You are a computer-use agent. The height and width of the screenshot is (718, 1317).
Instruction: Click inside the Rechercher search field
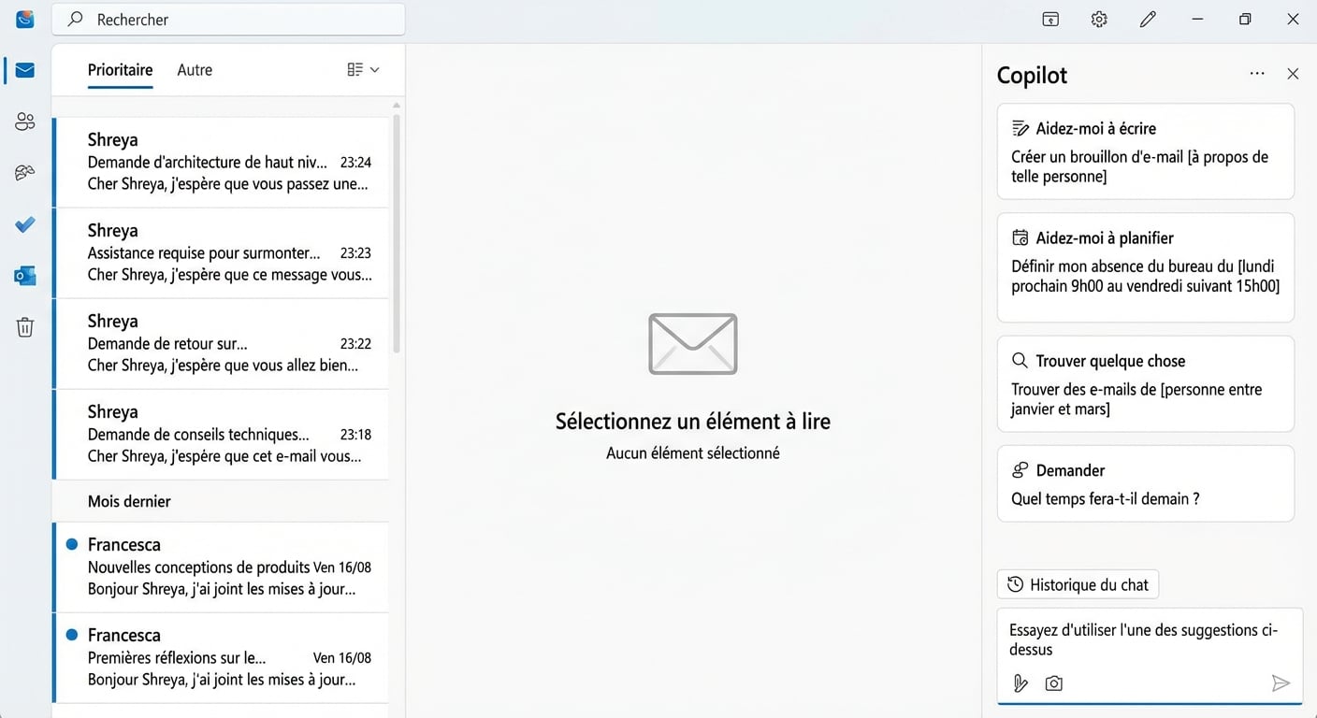click(228, 19)
